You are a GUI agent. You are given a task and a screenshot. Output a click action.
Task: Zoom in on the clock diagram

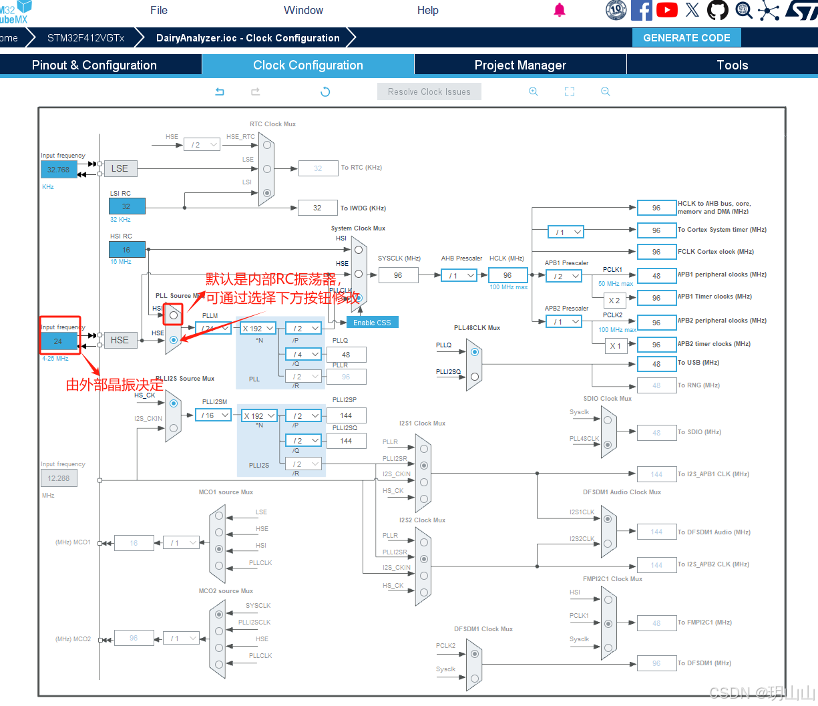point(534,92)
